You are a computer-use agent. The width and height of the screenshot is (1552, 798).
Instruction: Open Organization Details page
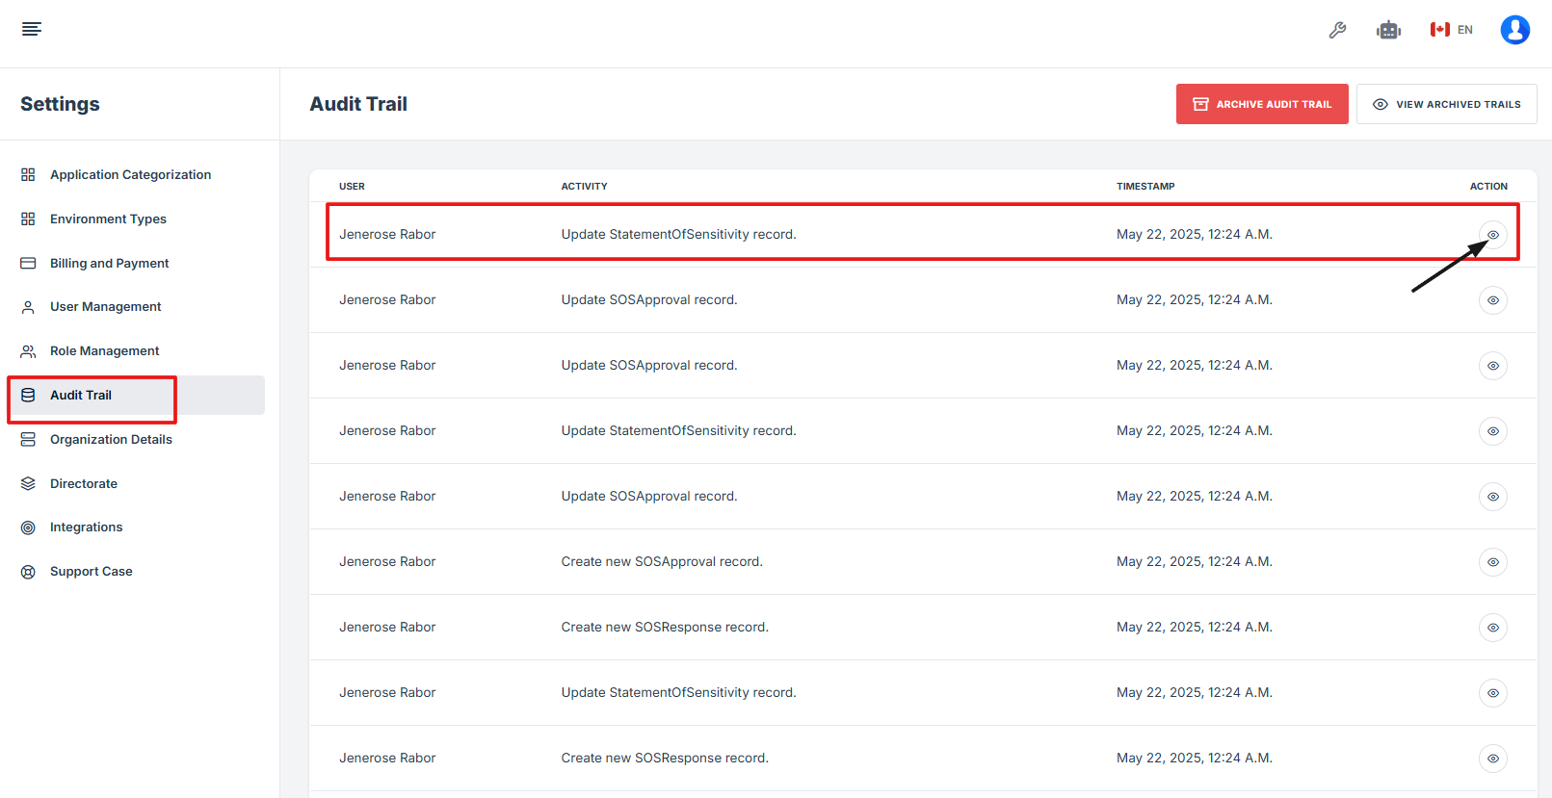111,439
